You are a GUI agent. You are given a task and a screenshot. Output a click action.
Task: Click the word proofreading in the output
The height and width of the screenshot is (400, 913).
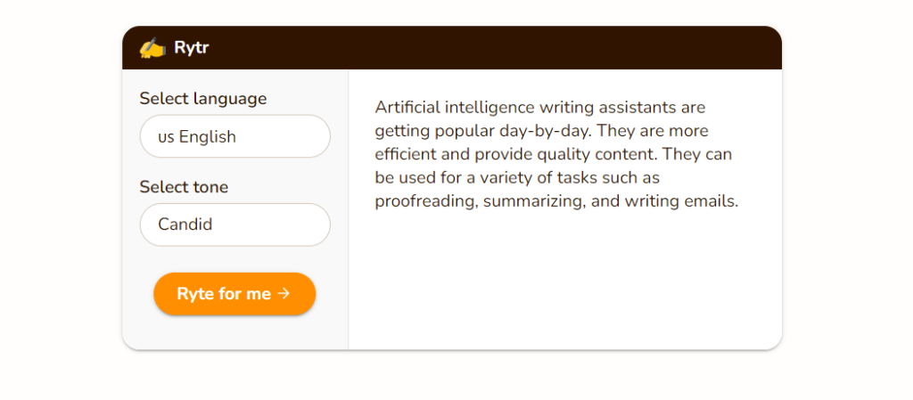coord(426,201)
